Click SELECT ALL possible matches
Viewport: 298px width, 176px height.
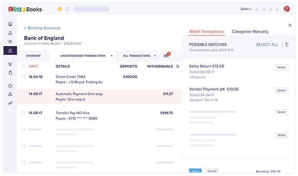(267, 44)
